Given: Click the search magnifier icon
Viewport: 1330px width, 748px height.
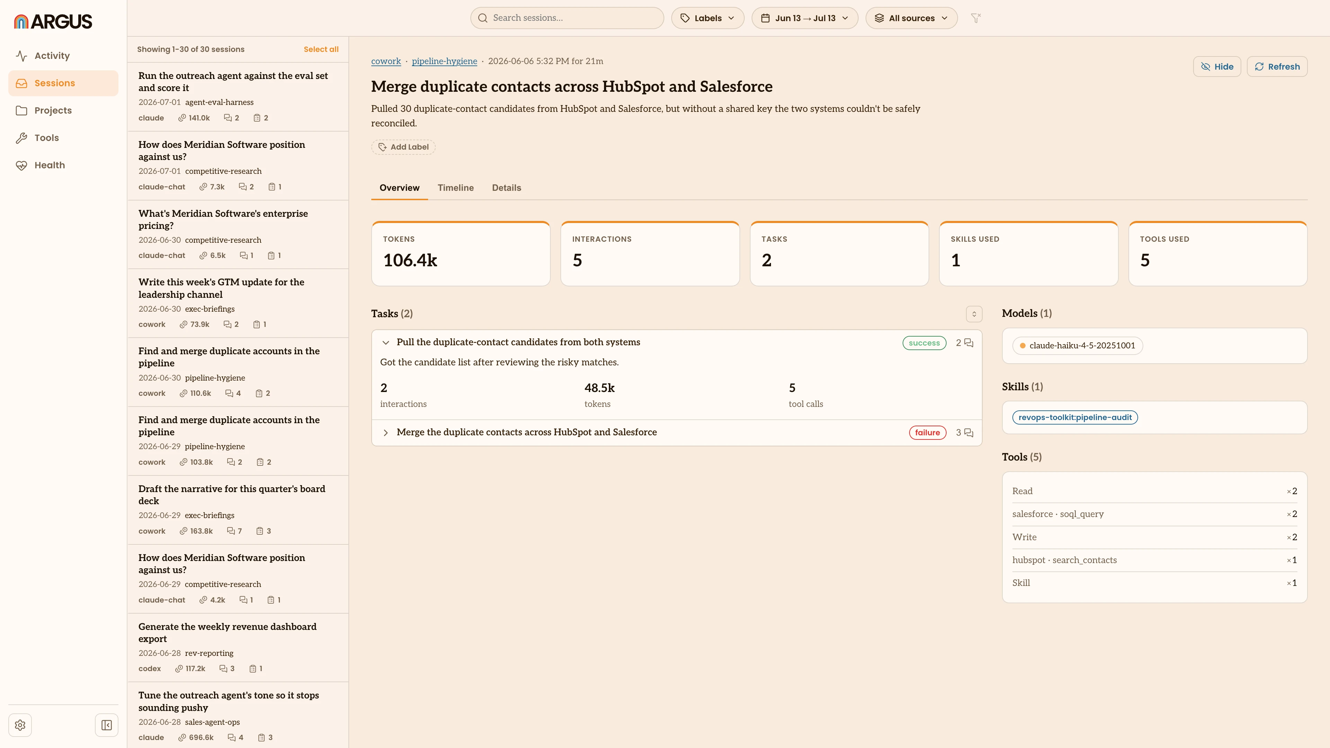Looking at the screenshot, I should tap(483, 18).
